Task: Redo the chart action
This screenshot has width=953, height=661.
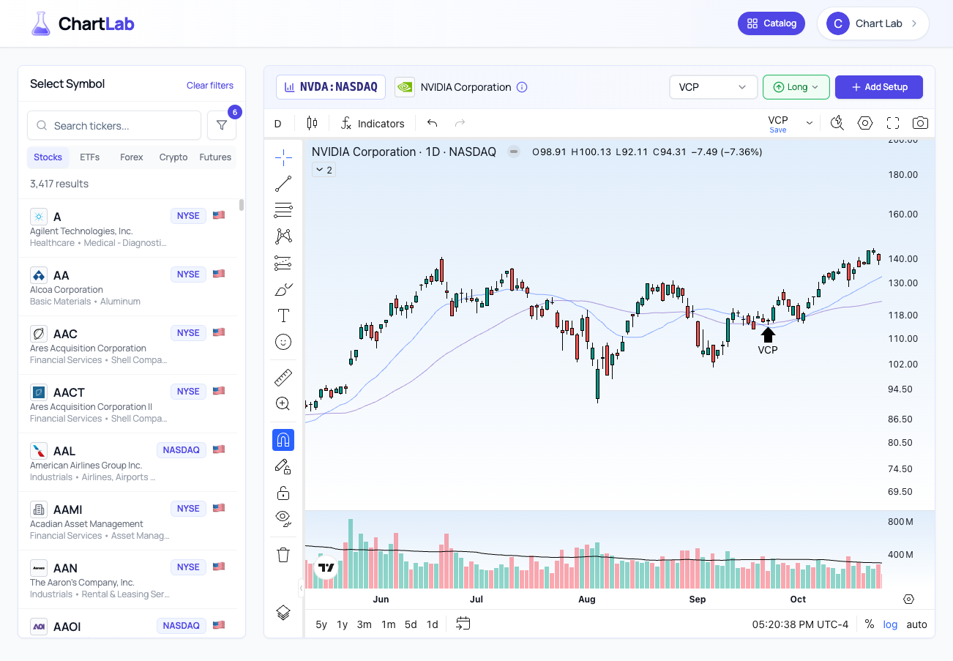Action: (x=460, y=123)
